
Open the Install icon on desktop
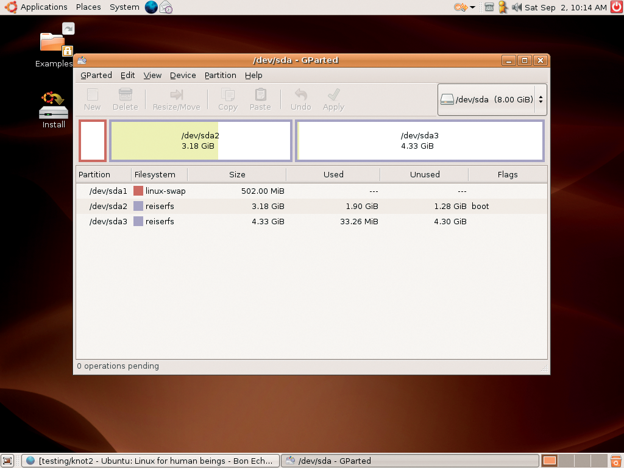pyautogui.click(x=54, y=110)
